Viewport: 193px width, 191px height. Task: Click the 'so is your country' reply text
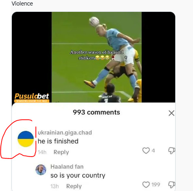click(x=78, y=175)
